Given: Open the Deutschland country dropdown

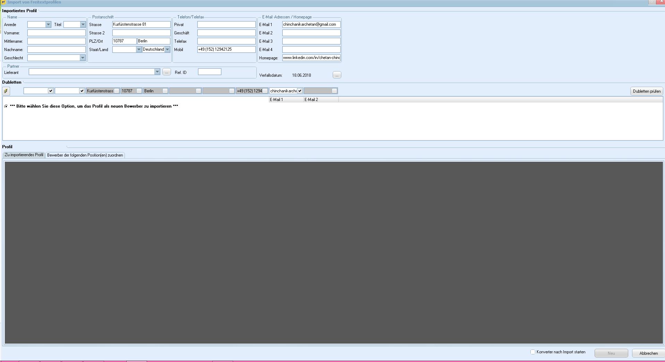Looking at the screenshot, I should (x=167, y=50).
